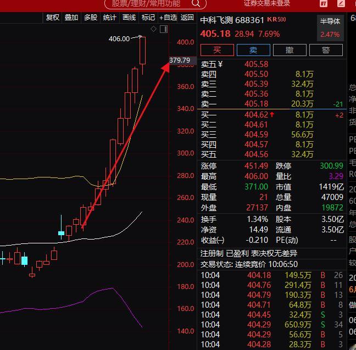Open the 半导体 sector box
Viewport: 356px width, 350px height.
coord(330,28)
